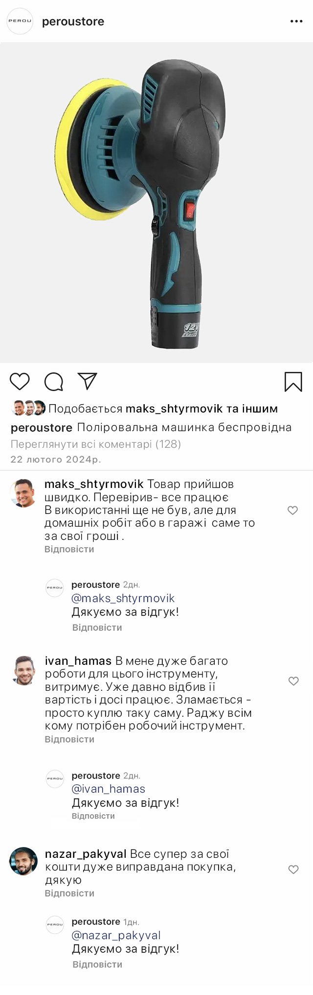This screenshot has width=313, height=995.
Task: Save the post with bookmark icon
Action: [293, 382]
